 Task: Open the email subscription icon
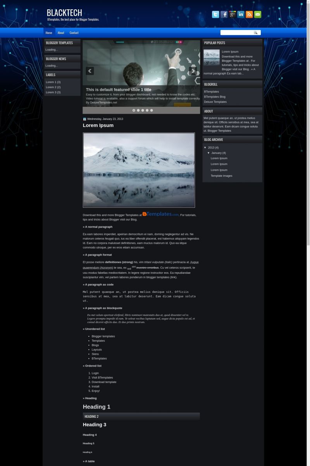pyautogui.click(x=258, y=14)
